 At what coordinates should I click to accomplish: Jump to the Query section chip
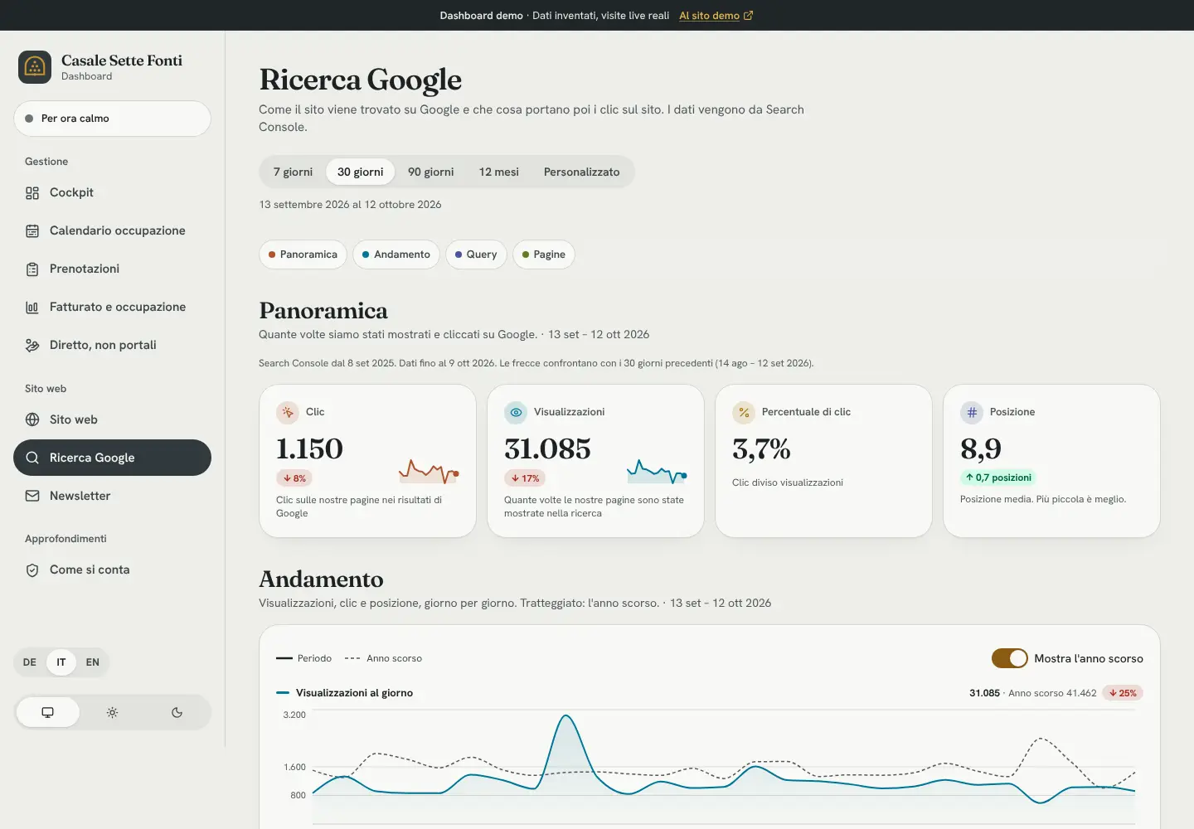(x=476, y=255)
